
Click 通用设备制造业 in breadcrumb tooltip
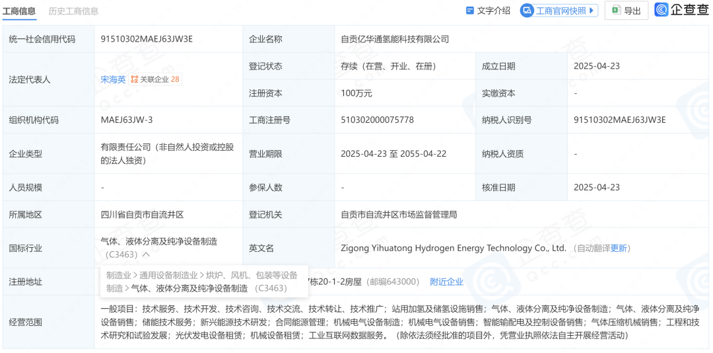click(169, 275)
